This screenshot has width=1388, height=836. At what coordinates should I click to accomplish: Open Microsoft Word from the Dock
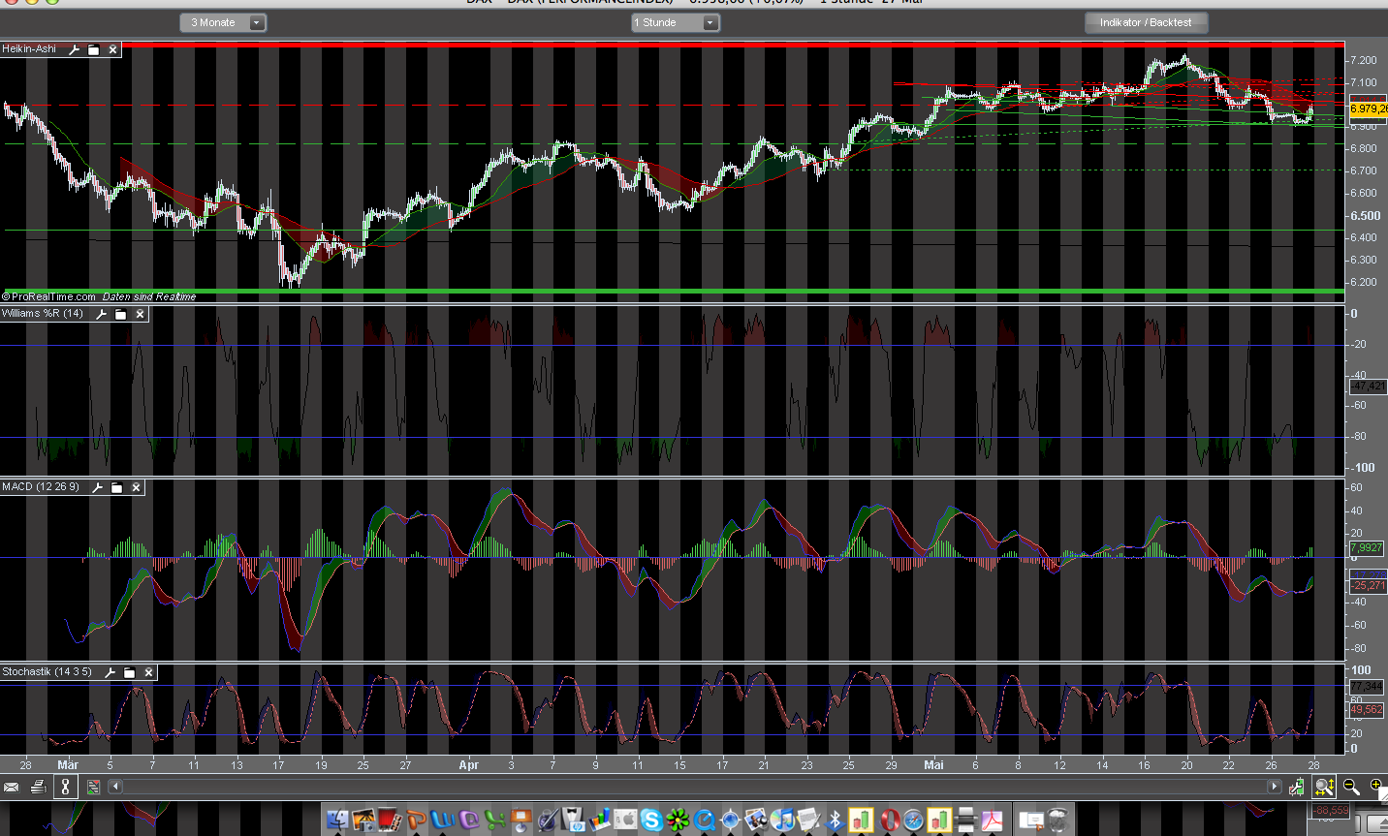(443, 821)
